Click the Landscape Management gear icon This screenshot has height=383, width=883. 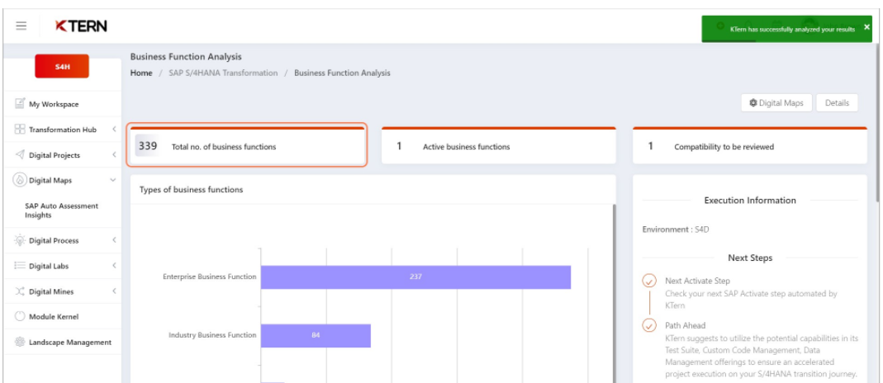pyautogui.click(x=21, y=342)
